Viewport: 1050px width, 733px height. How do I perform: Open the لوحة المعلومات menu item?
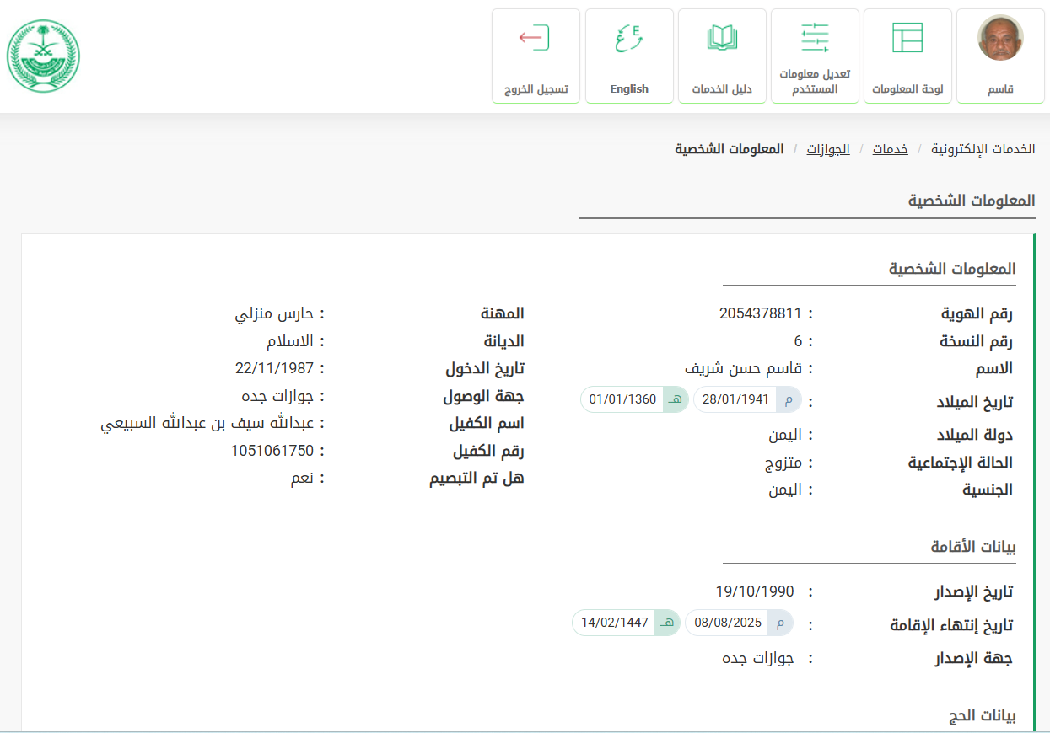tap(907, 89)
